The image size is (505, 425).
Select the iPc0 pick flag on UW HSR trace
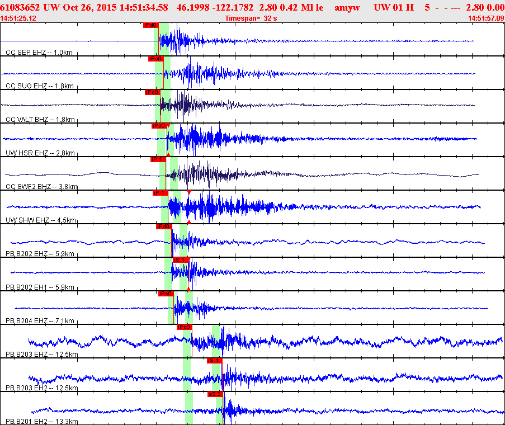159,126
